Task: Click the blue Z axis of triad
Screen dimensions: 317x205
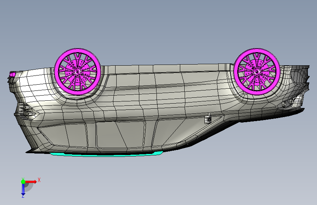Action: [23, 189]
